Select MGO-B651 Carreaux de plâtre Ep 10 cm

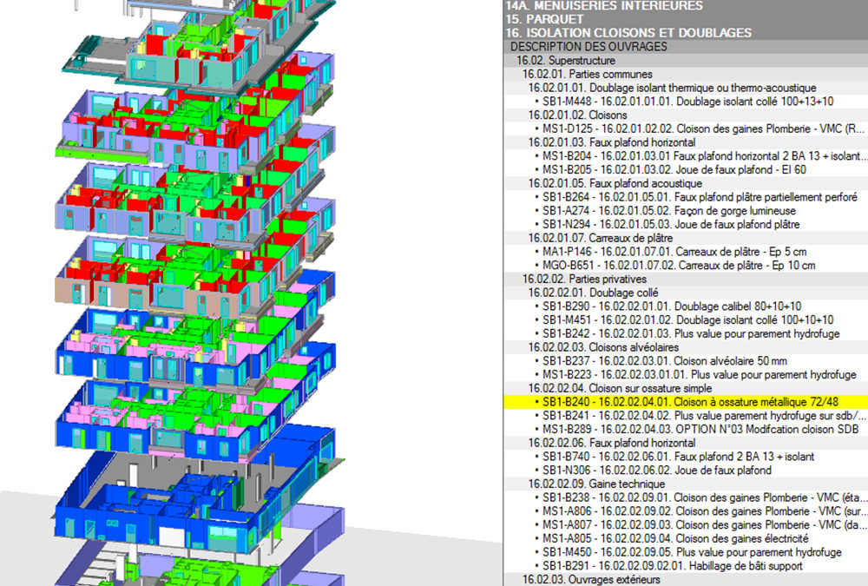click(x=686, y=266)
